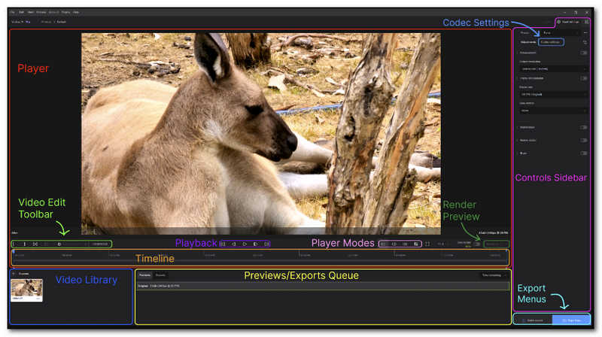Jump to the last frame of the video
Image resolution: width=602 pixels, height=337 pixels.
266,244
